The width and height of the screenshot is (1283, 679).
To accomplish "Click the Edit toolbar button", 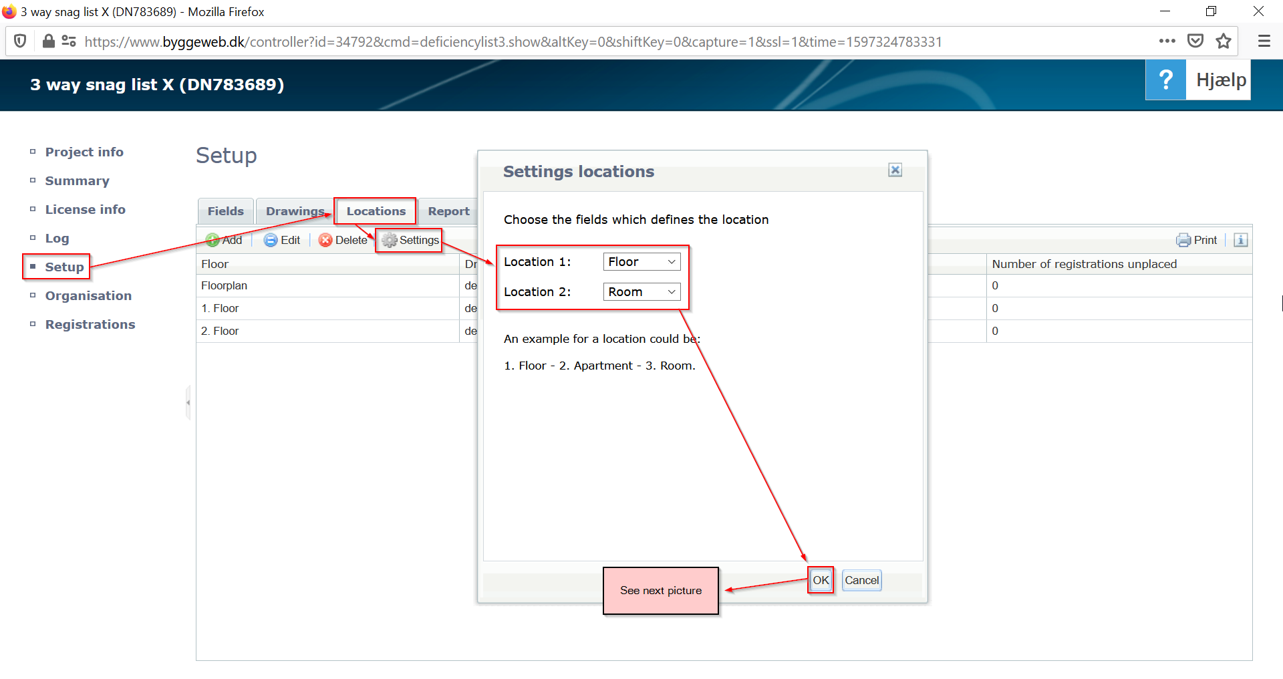I will click(x=282, y=240).
